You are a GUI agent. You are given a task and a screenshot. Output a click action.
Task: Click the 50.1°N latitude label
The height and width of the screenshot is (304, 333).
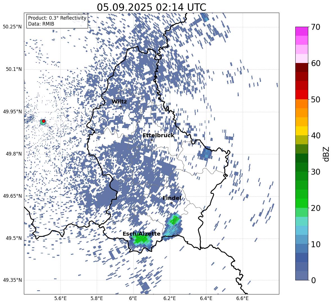[x=14, y=69]
